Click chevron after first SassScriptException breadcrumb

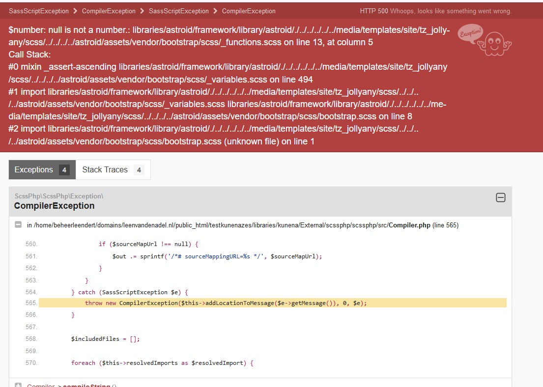[75, 11]
